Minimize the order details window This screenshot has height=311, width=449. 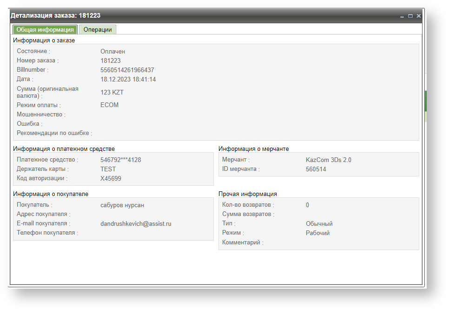402,16
